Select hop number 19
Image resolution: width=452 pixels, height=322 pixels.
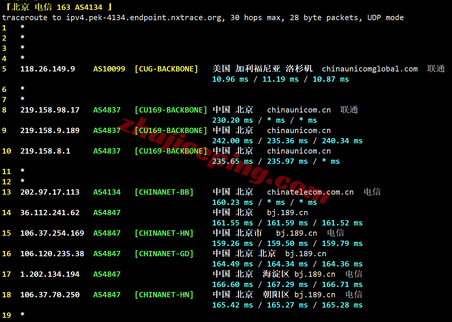[x=6, y=316]
